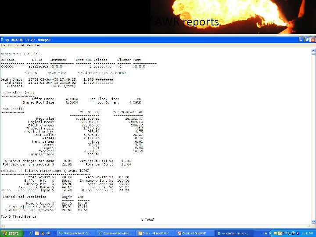316x237 pixels.
Task: Click the Notepad document icon in title bar
Action: point(2,39)
